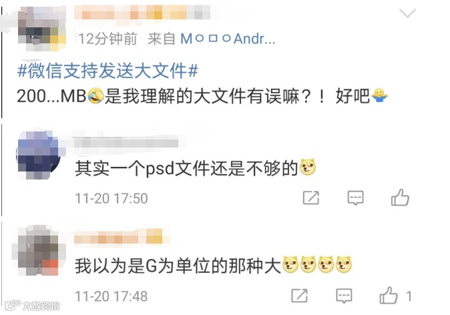Like the G为单位 comment with thumbs-up
Viewport: 450px width, 315px height.
click(x=389, y=295)
